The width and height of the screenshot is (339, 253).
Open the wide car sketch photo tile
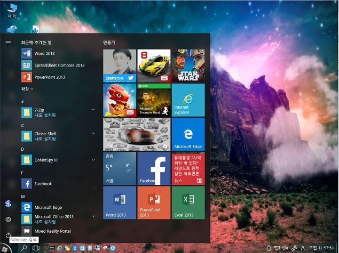137,134
